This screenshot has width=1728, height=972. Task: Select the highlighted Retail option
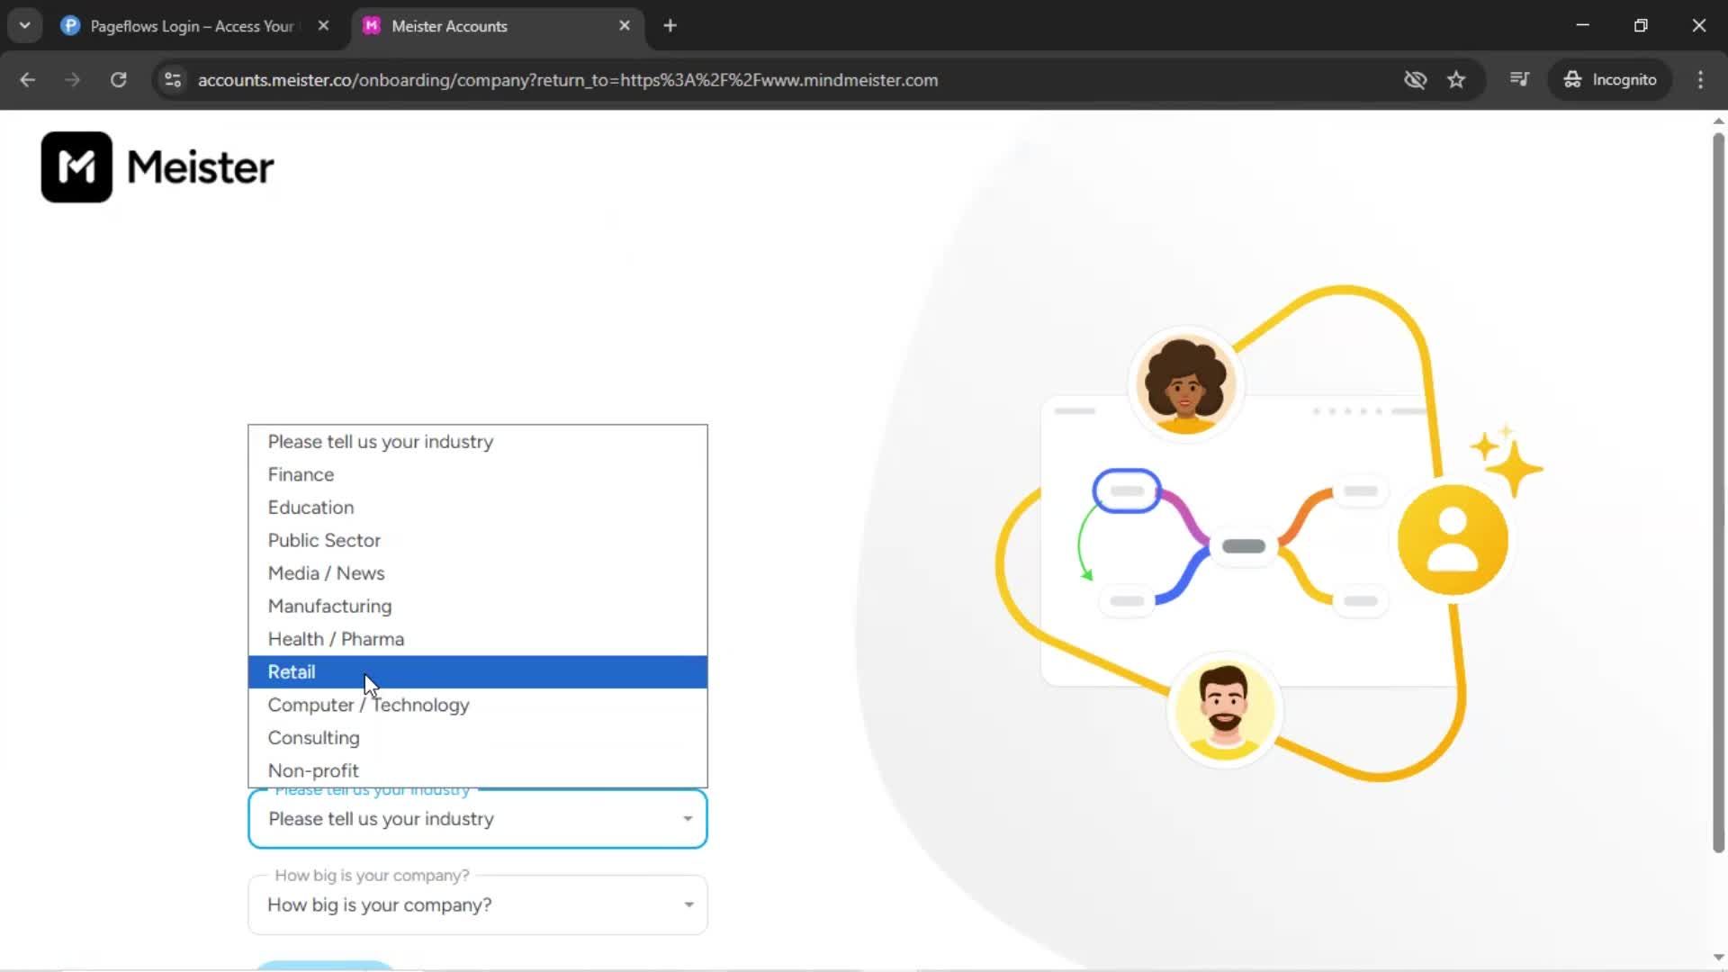click(x=477, y=672)
